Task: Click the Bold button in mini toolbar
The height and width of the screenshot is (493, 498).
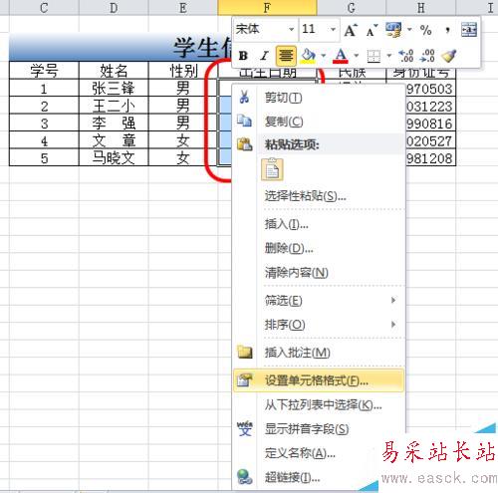Action: [243, 56]
